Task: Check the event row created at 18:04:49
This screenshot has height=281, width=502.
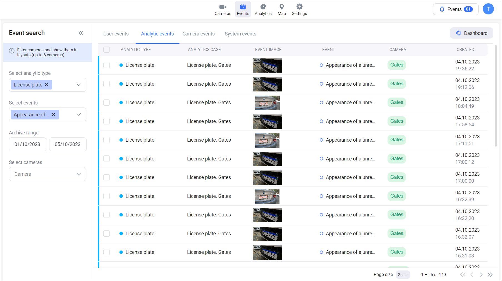Action: [x=106, y=103]
